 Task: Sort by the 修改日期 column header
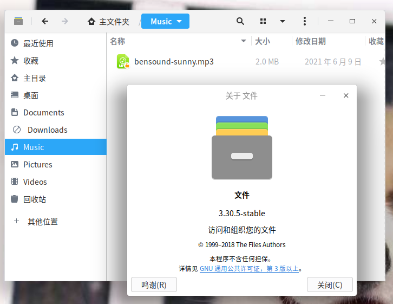click(x=329, y=41)
